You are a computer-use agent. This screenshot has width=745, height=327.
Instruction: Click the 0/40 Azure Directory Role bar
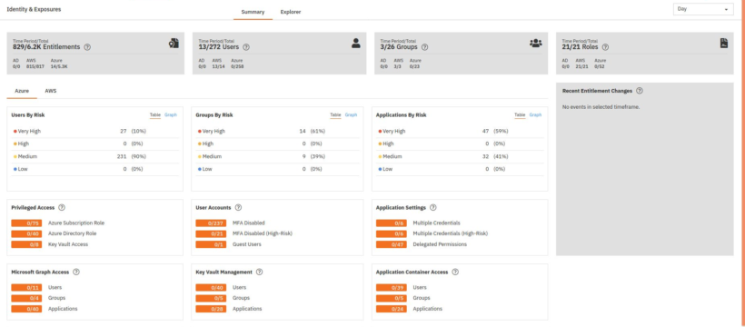(x=26, y=233)
